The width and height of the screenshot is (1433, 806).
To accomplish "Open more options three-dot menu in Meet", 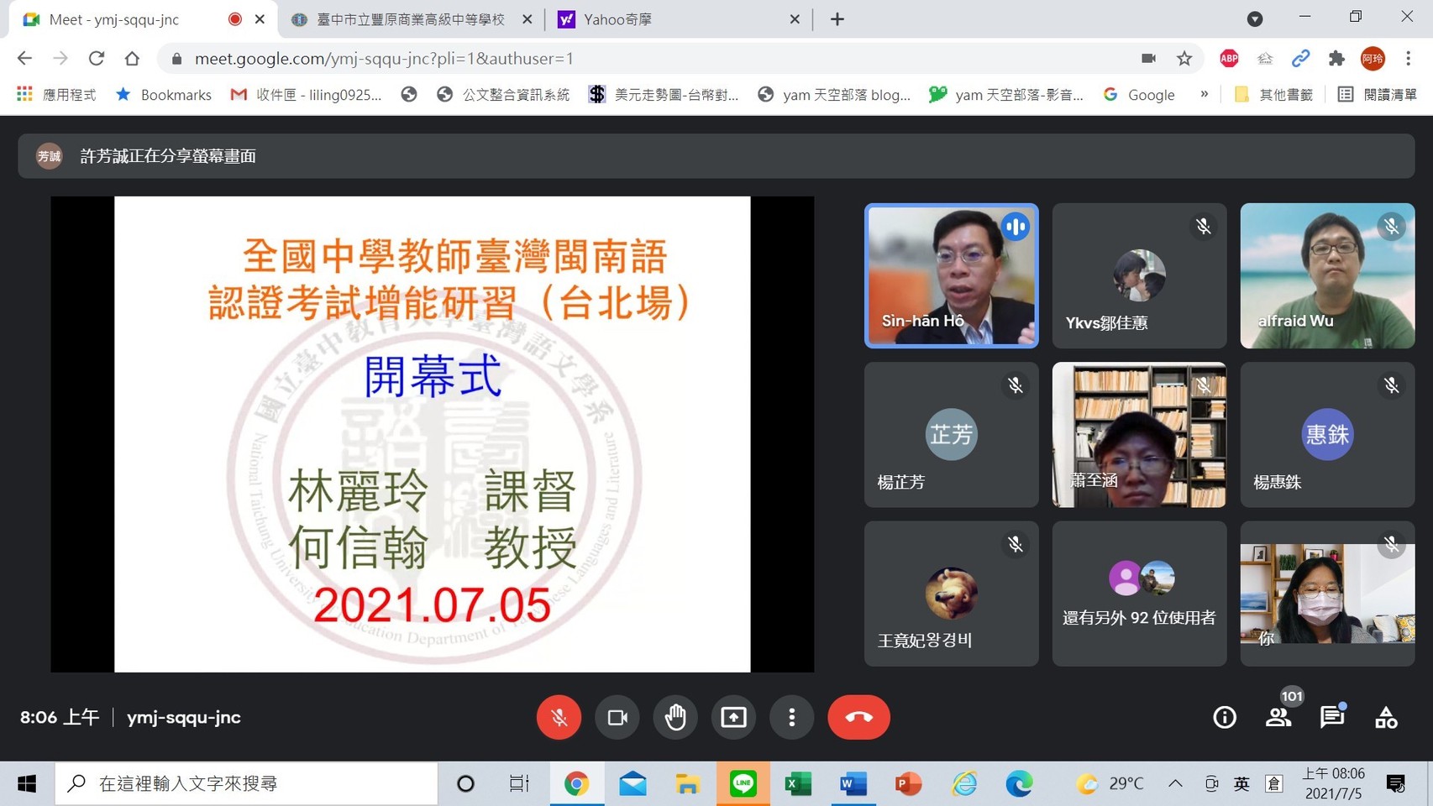I will tap(791, 717).
